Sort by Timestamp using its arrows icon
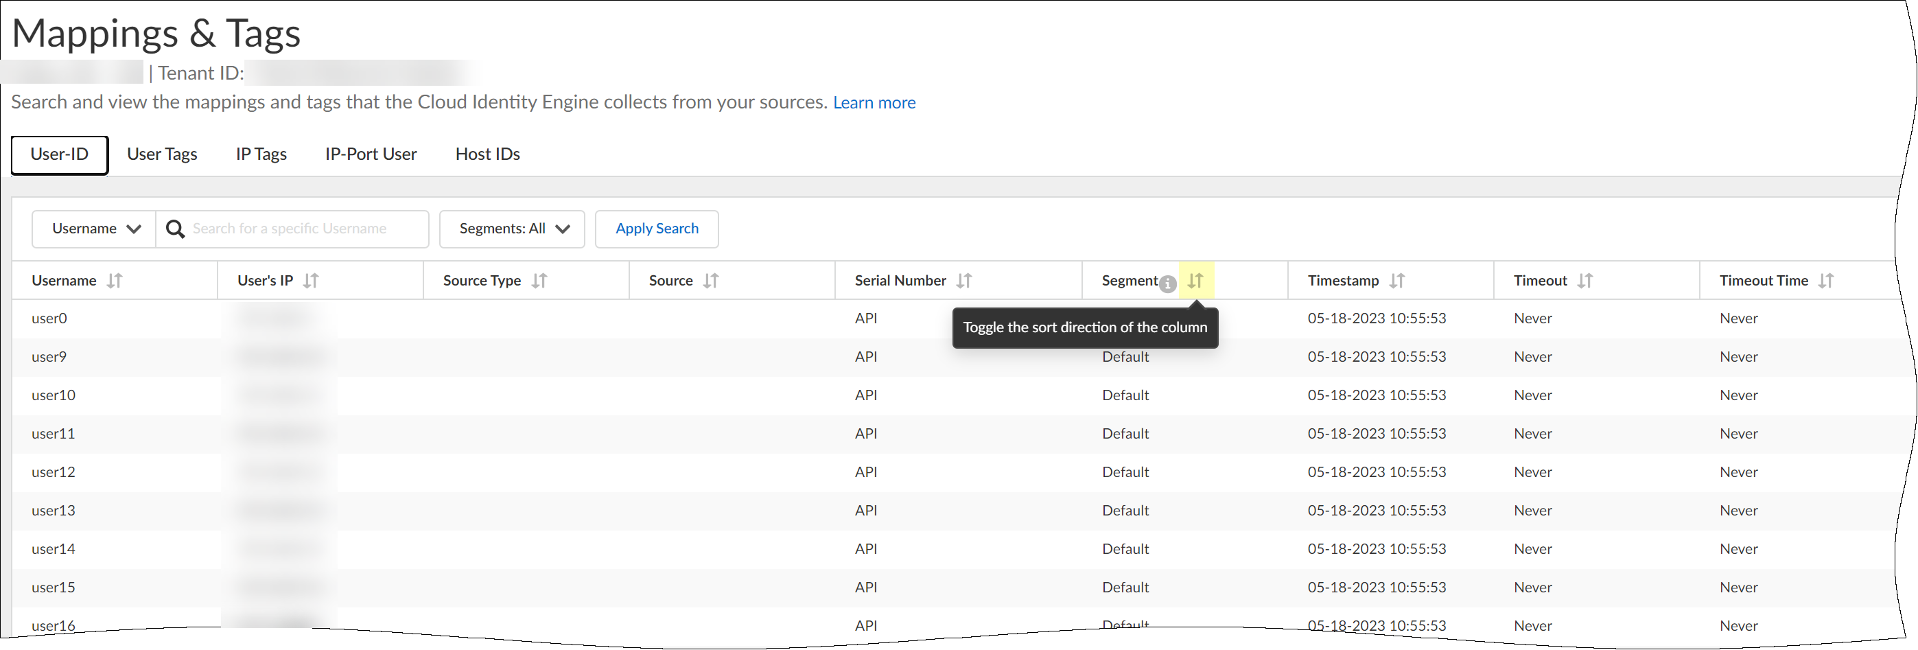Viewport: 1918px width, 650px height. point(1396,281)
